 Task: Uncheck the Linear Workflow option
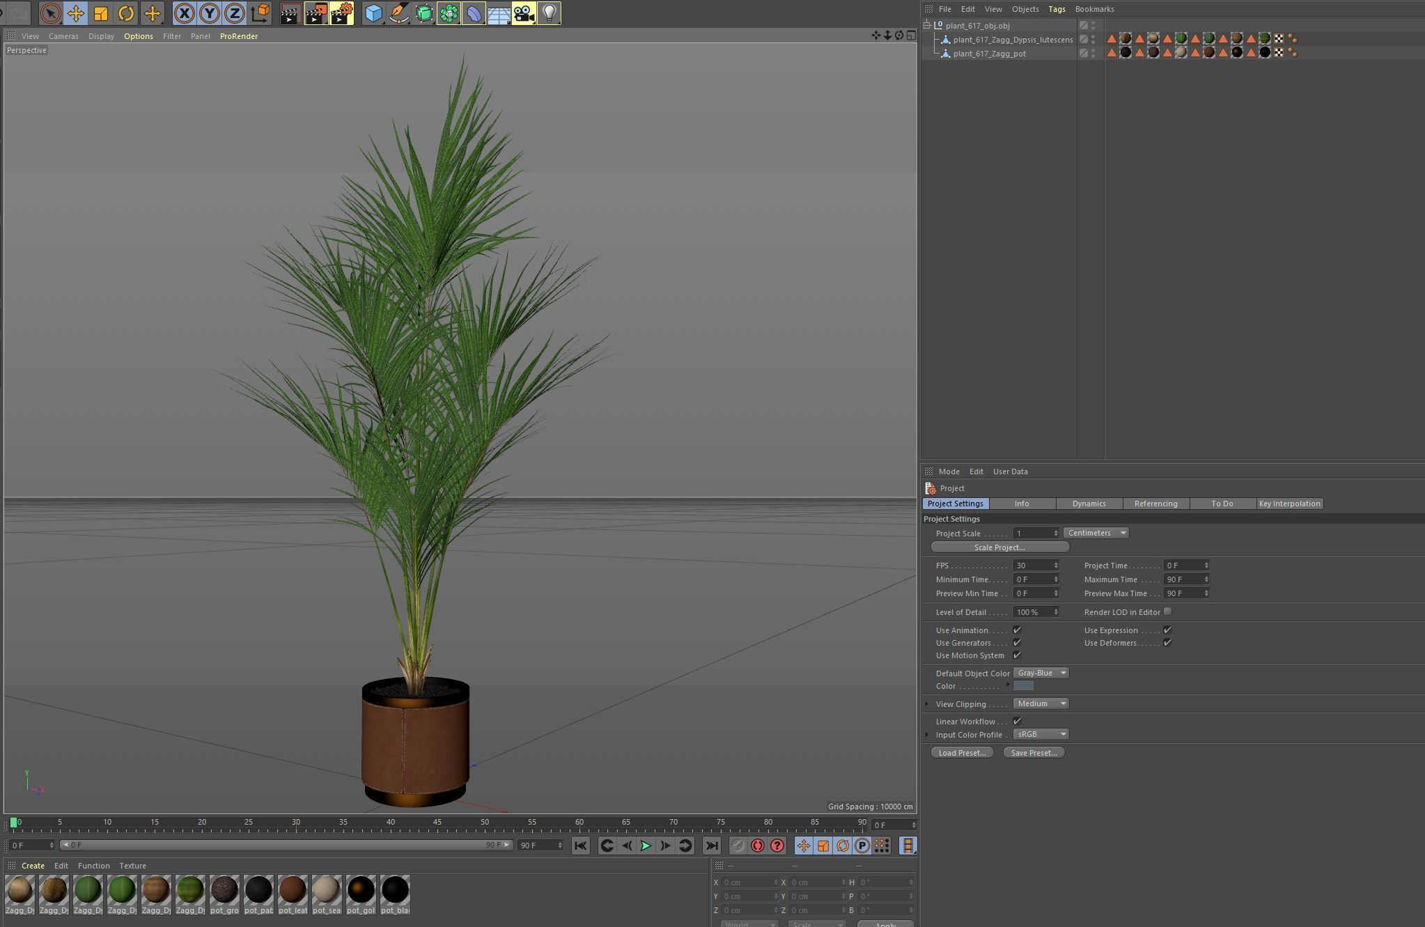(x=1017, y=721)
